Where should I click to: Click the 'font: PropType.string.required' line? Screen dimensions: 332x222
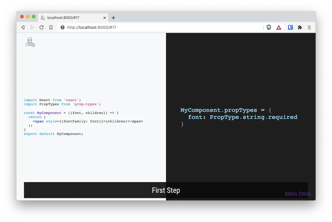tap(243, 117)
